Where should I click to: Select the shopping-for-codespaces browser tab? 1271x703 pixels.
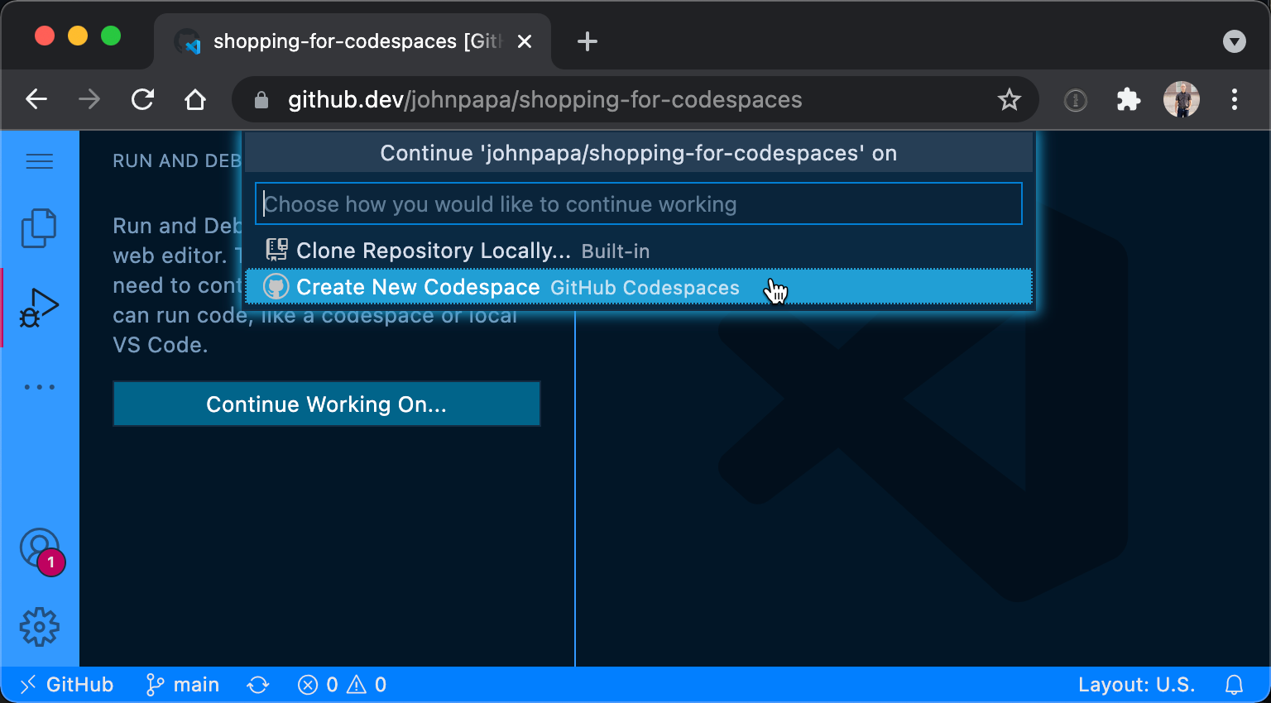[x=353, y=41]
